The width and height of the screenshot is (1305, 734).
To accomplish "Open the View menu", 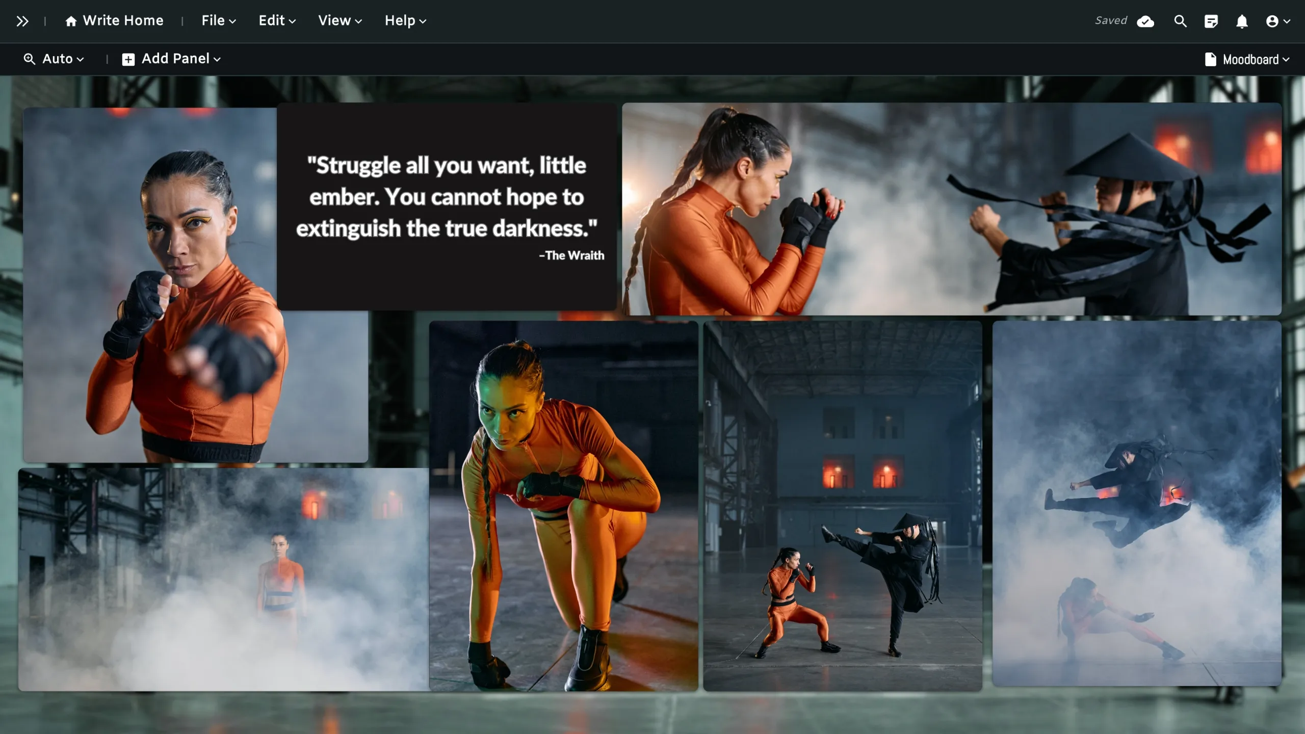I will (340, 21).
